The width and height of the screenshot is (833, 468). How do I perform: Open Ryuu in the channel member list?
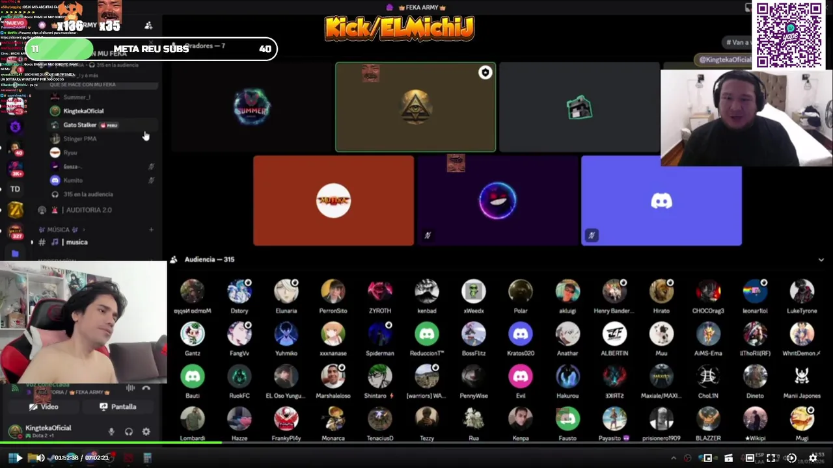(x=70, y=153)
